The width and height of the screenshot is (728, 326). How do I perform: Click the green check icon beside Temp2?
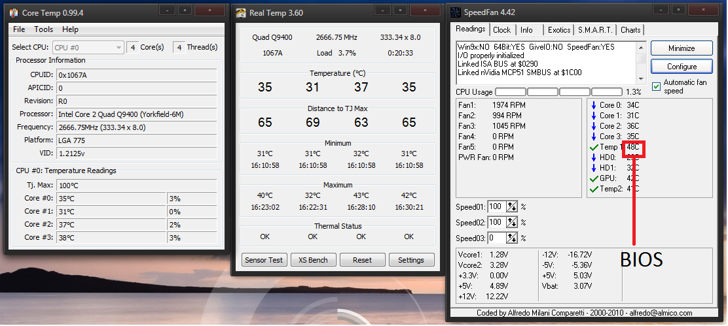point(594,189)
